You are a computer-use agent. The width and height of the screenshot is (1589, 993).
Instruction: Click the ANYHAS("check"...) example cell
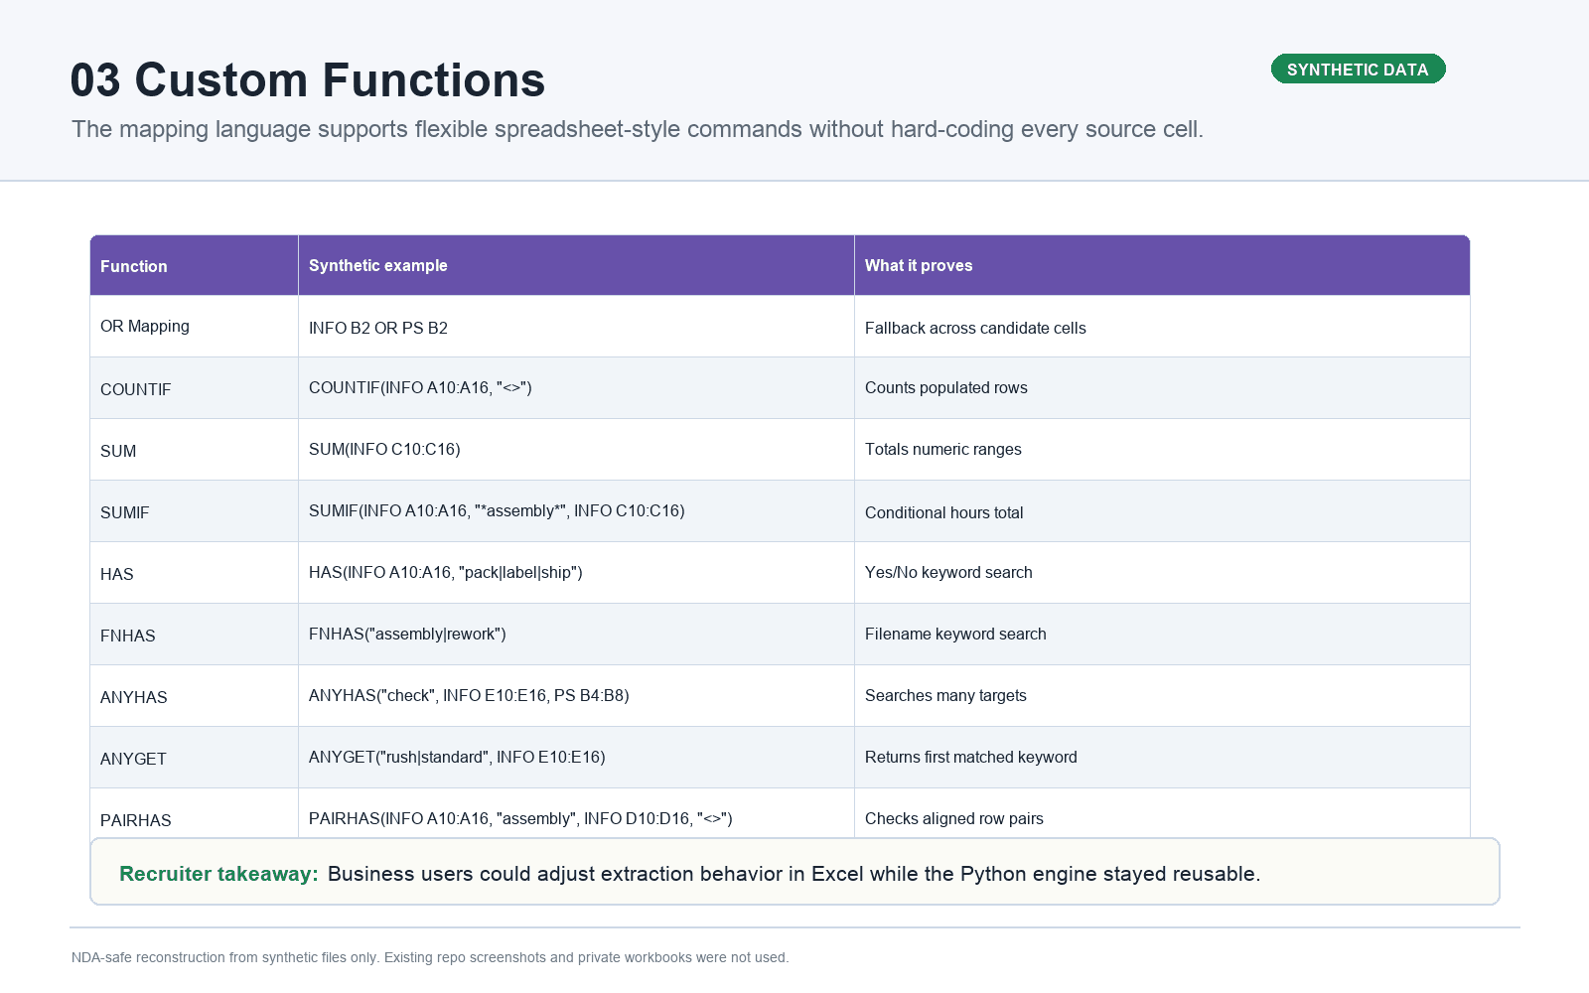pyautogui.click(x=576, y=696)
